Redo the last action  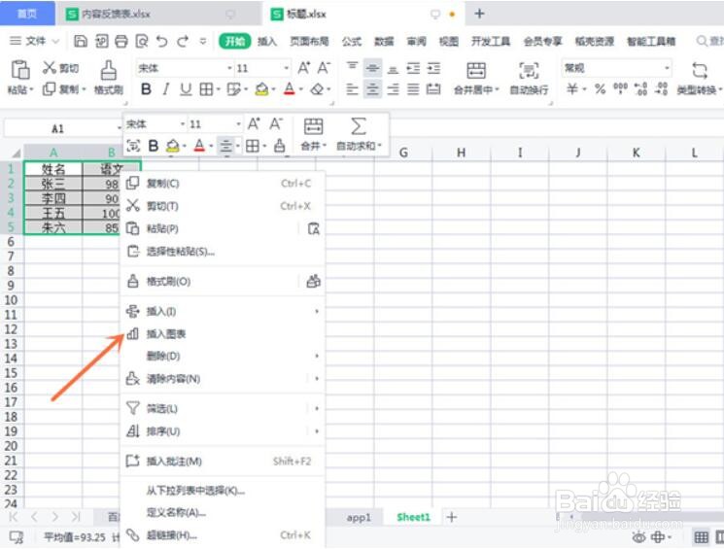(183, 41)
